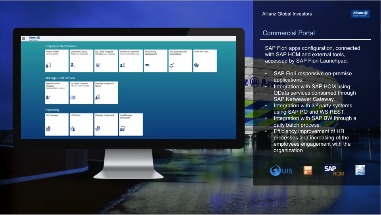Open the HR Report tile
Screen dimensions: 381x215
[x=81, y=124]
